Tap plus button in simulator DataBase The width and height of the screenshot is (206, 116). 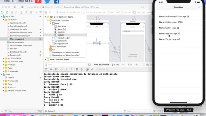pyautogui.click(x=199, y=7)
